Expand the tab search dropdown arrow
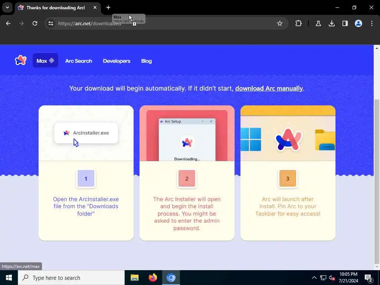This screenshot has width=380, height=285. click(7, 7)
